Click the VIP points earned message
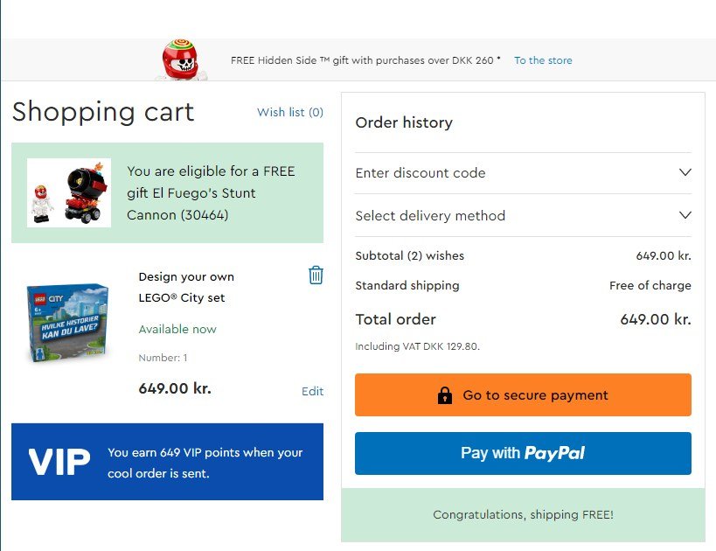Image resolution: width=716 pixels, height=551 pixels. point(205,463)
